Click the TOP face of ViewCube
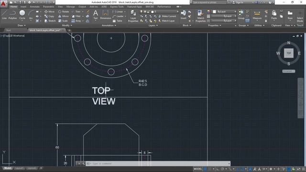 289,53
